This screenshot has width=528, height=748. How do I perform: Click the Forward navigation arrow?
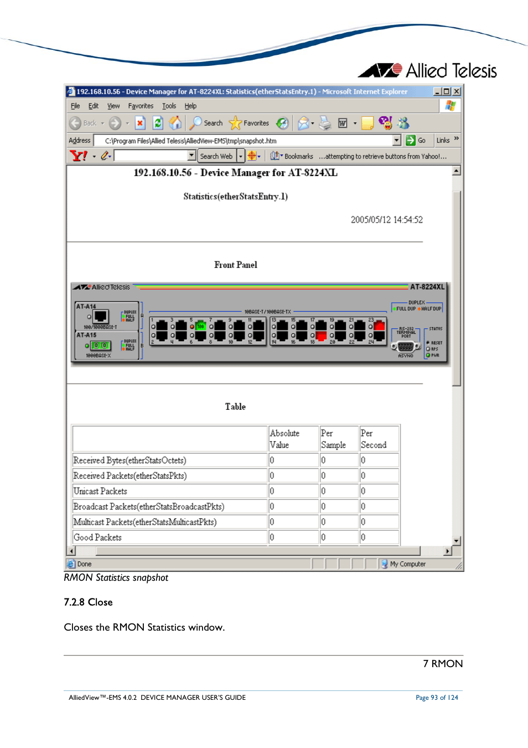click(115, 123)
